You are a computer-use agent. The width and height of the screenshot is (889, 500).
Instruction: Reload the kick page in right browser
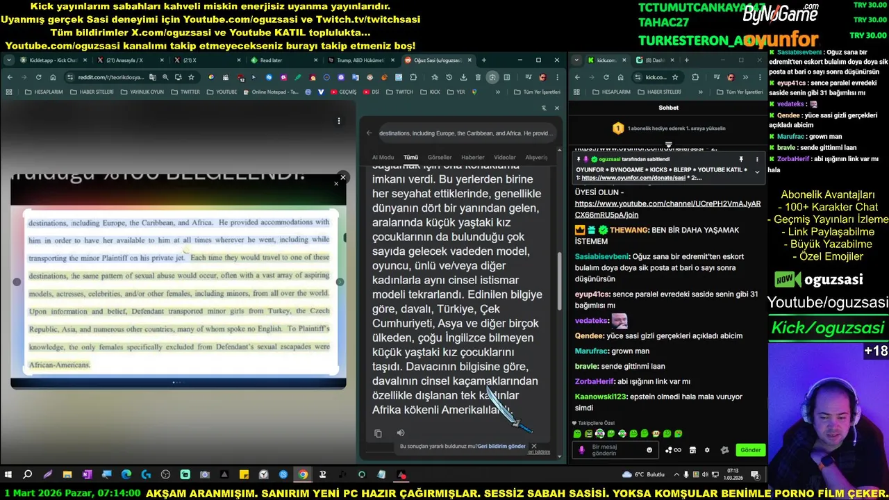pos(606,77)
